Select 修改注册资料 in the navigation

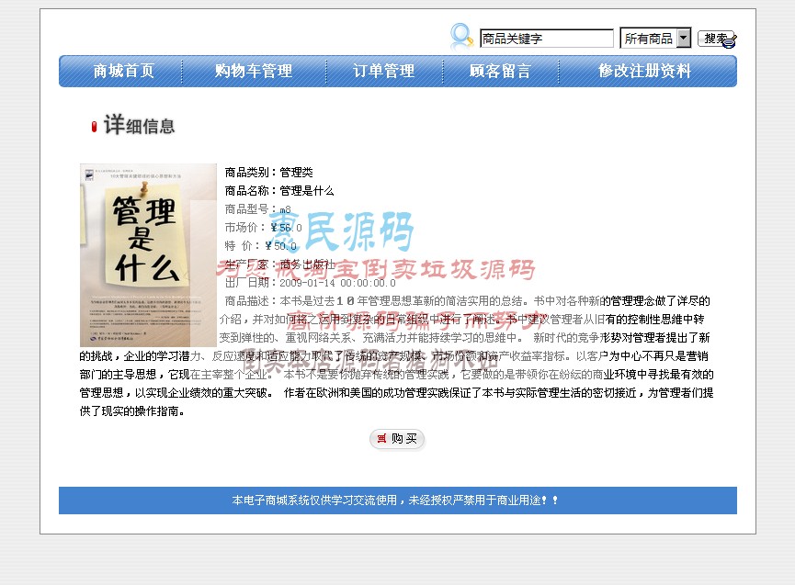(647, 70)
